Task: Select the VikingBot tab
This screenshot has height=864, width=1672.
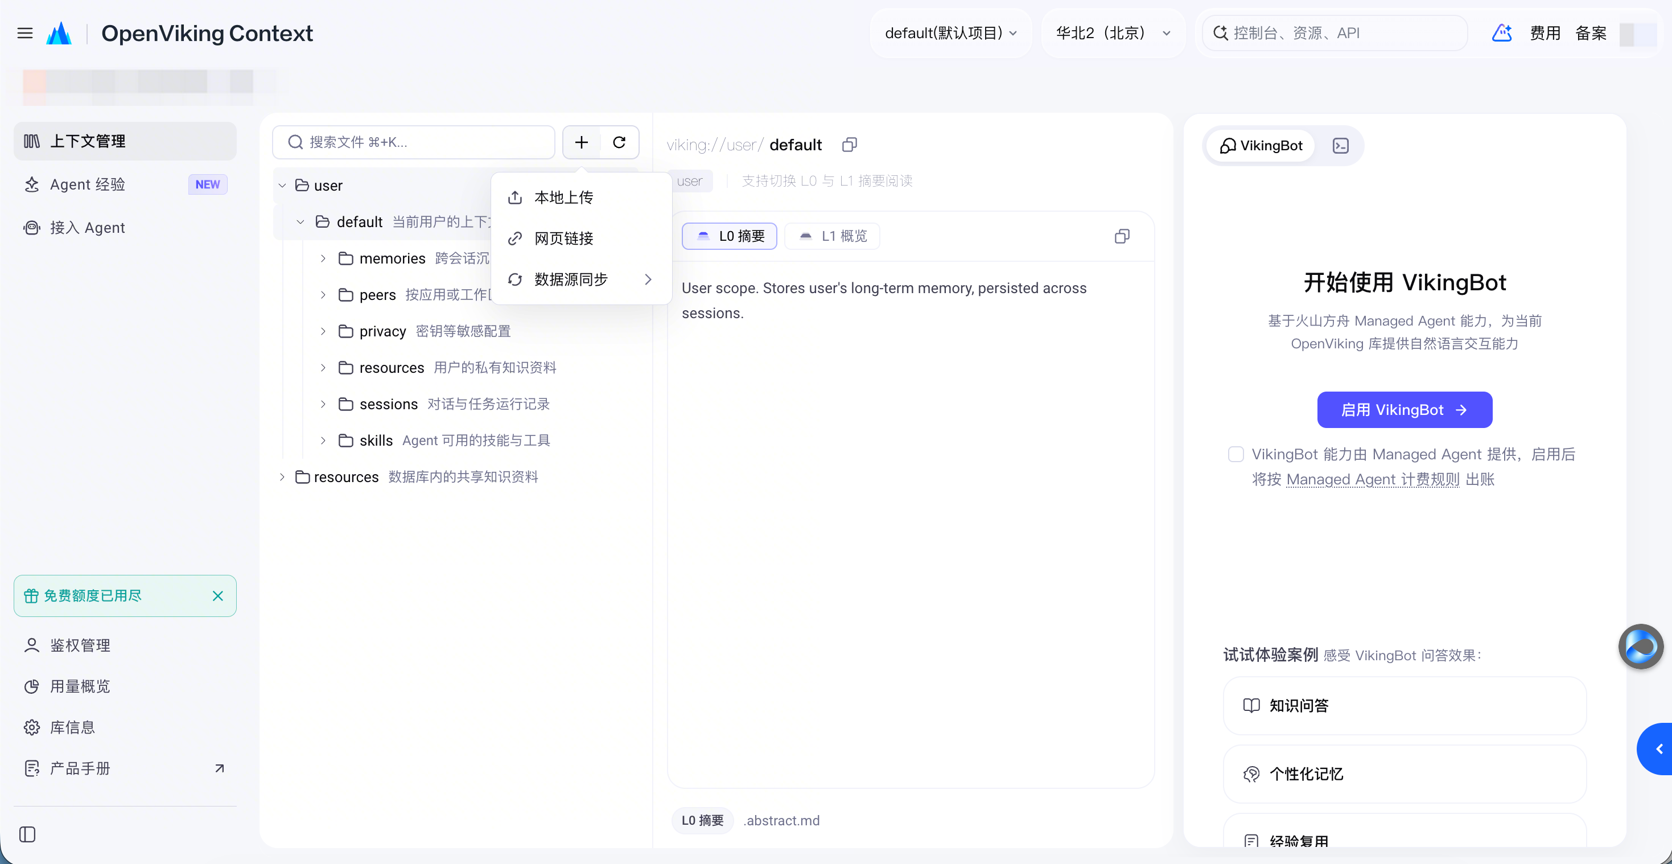Action: click(x=1261, y=145)
